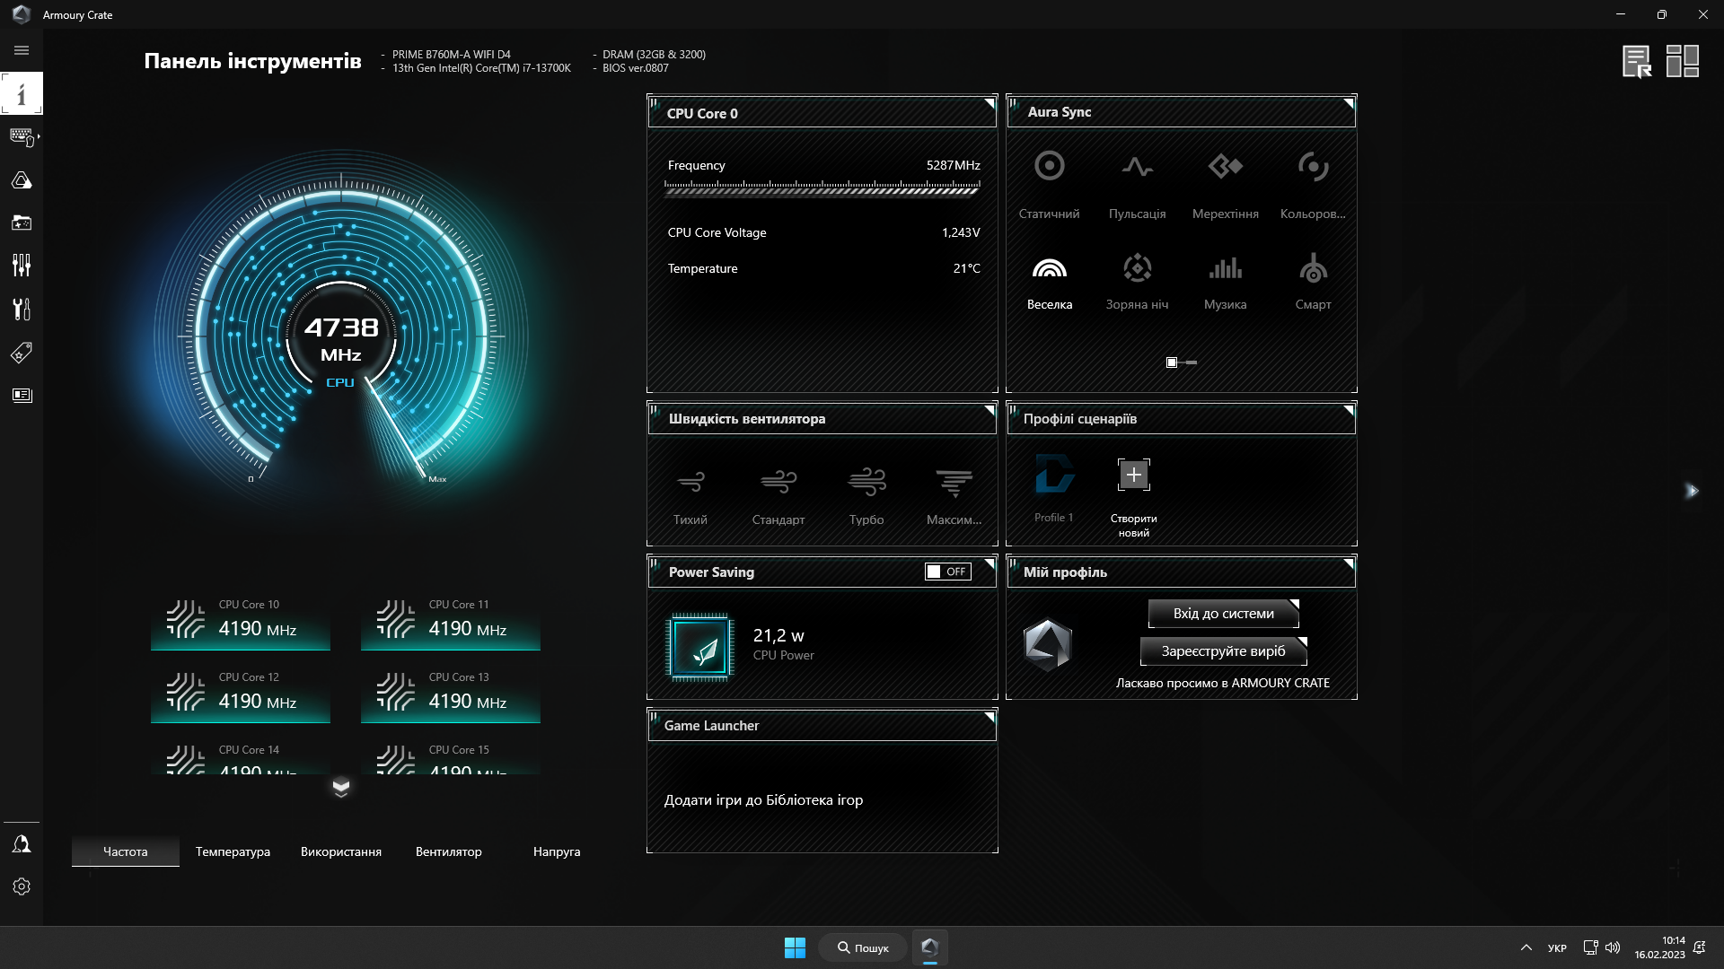Create new scenario profile plus tile
The height and width of the screenshot is (969, 1724).
click(1133, 476)
